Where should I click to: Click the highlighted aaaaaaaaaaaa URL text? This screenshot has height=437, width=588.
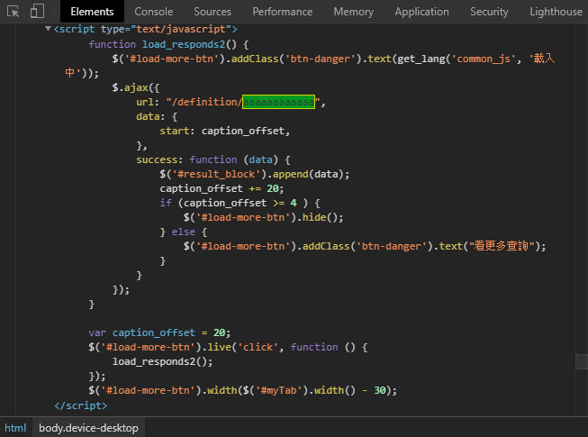[x=278, y=102]
